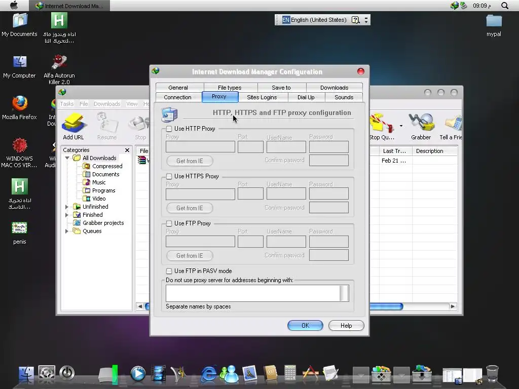Switch to the Sounds tab

[x=344, y=97]
